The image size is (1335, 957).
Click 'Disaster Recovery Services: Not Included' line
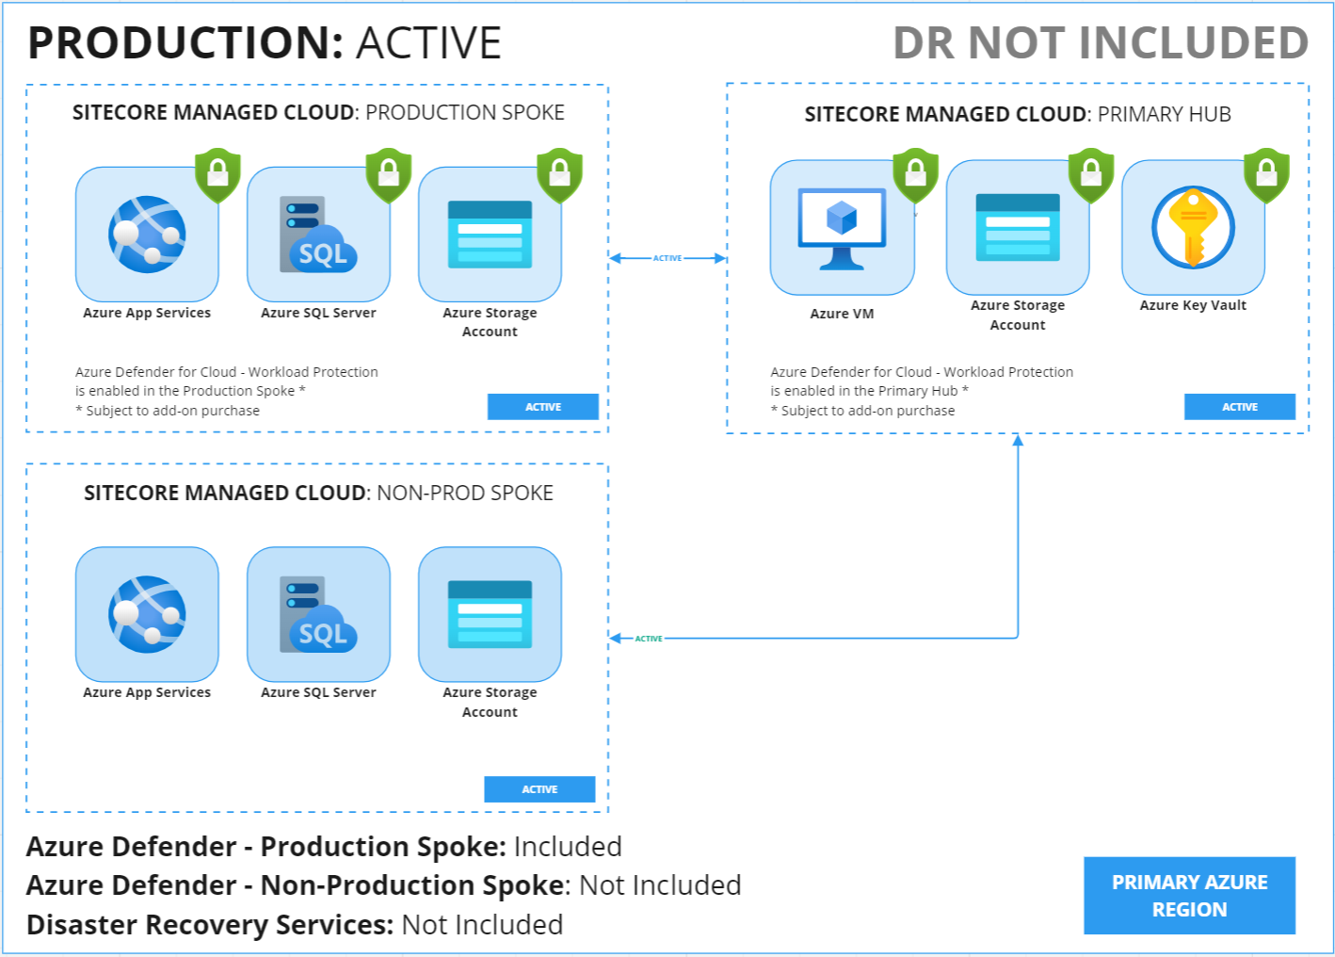coord(295,925)
